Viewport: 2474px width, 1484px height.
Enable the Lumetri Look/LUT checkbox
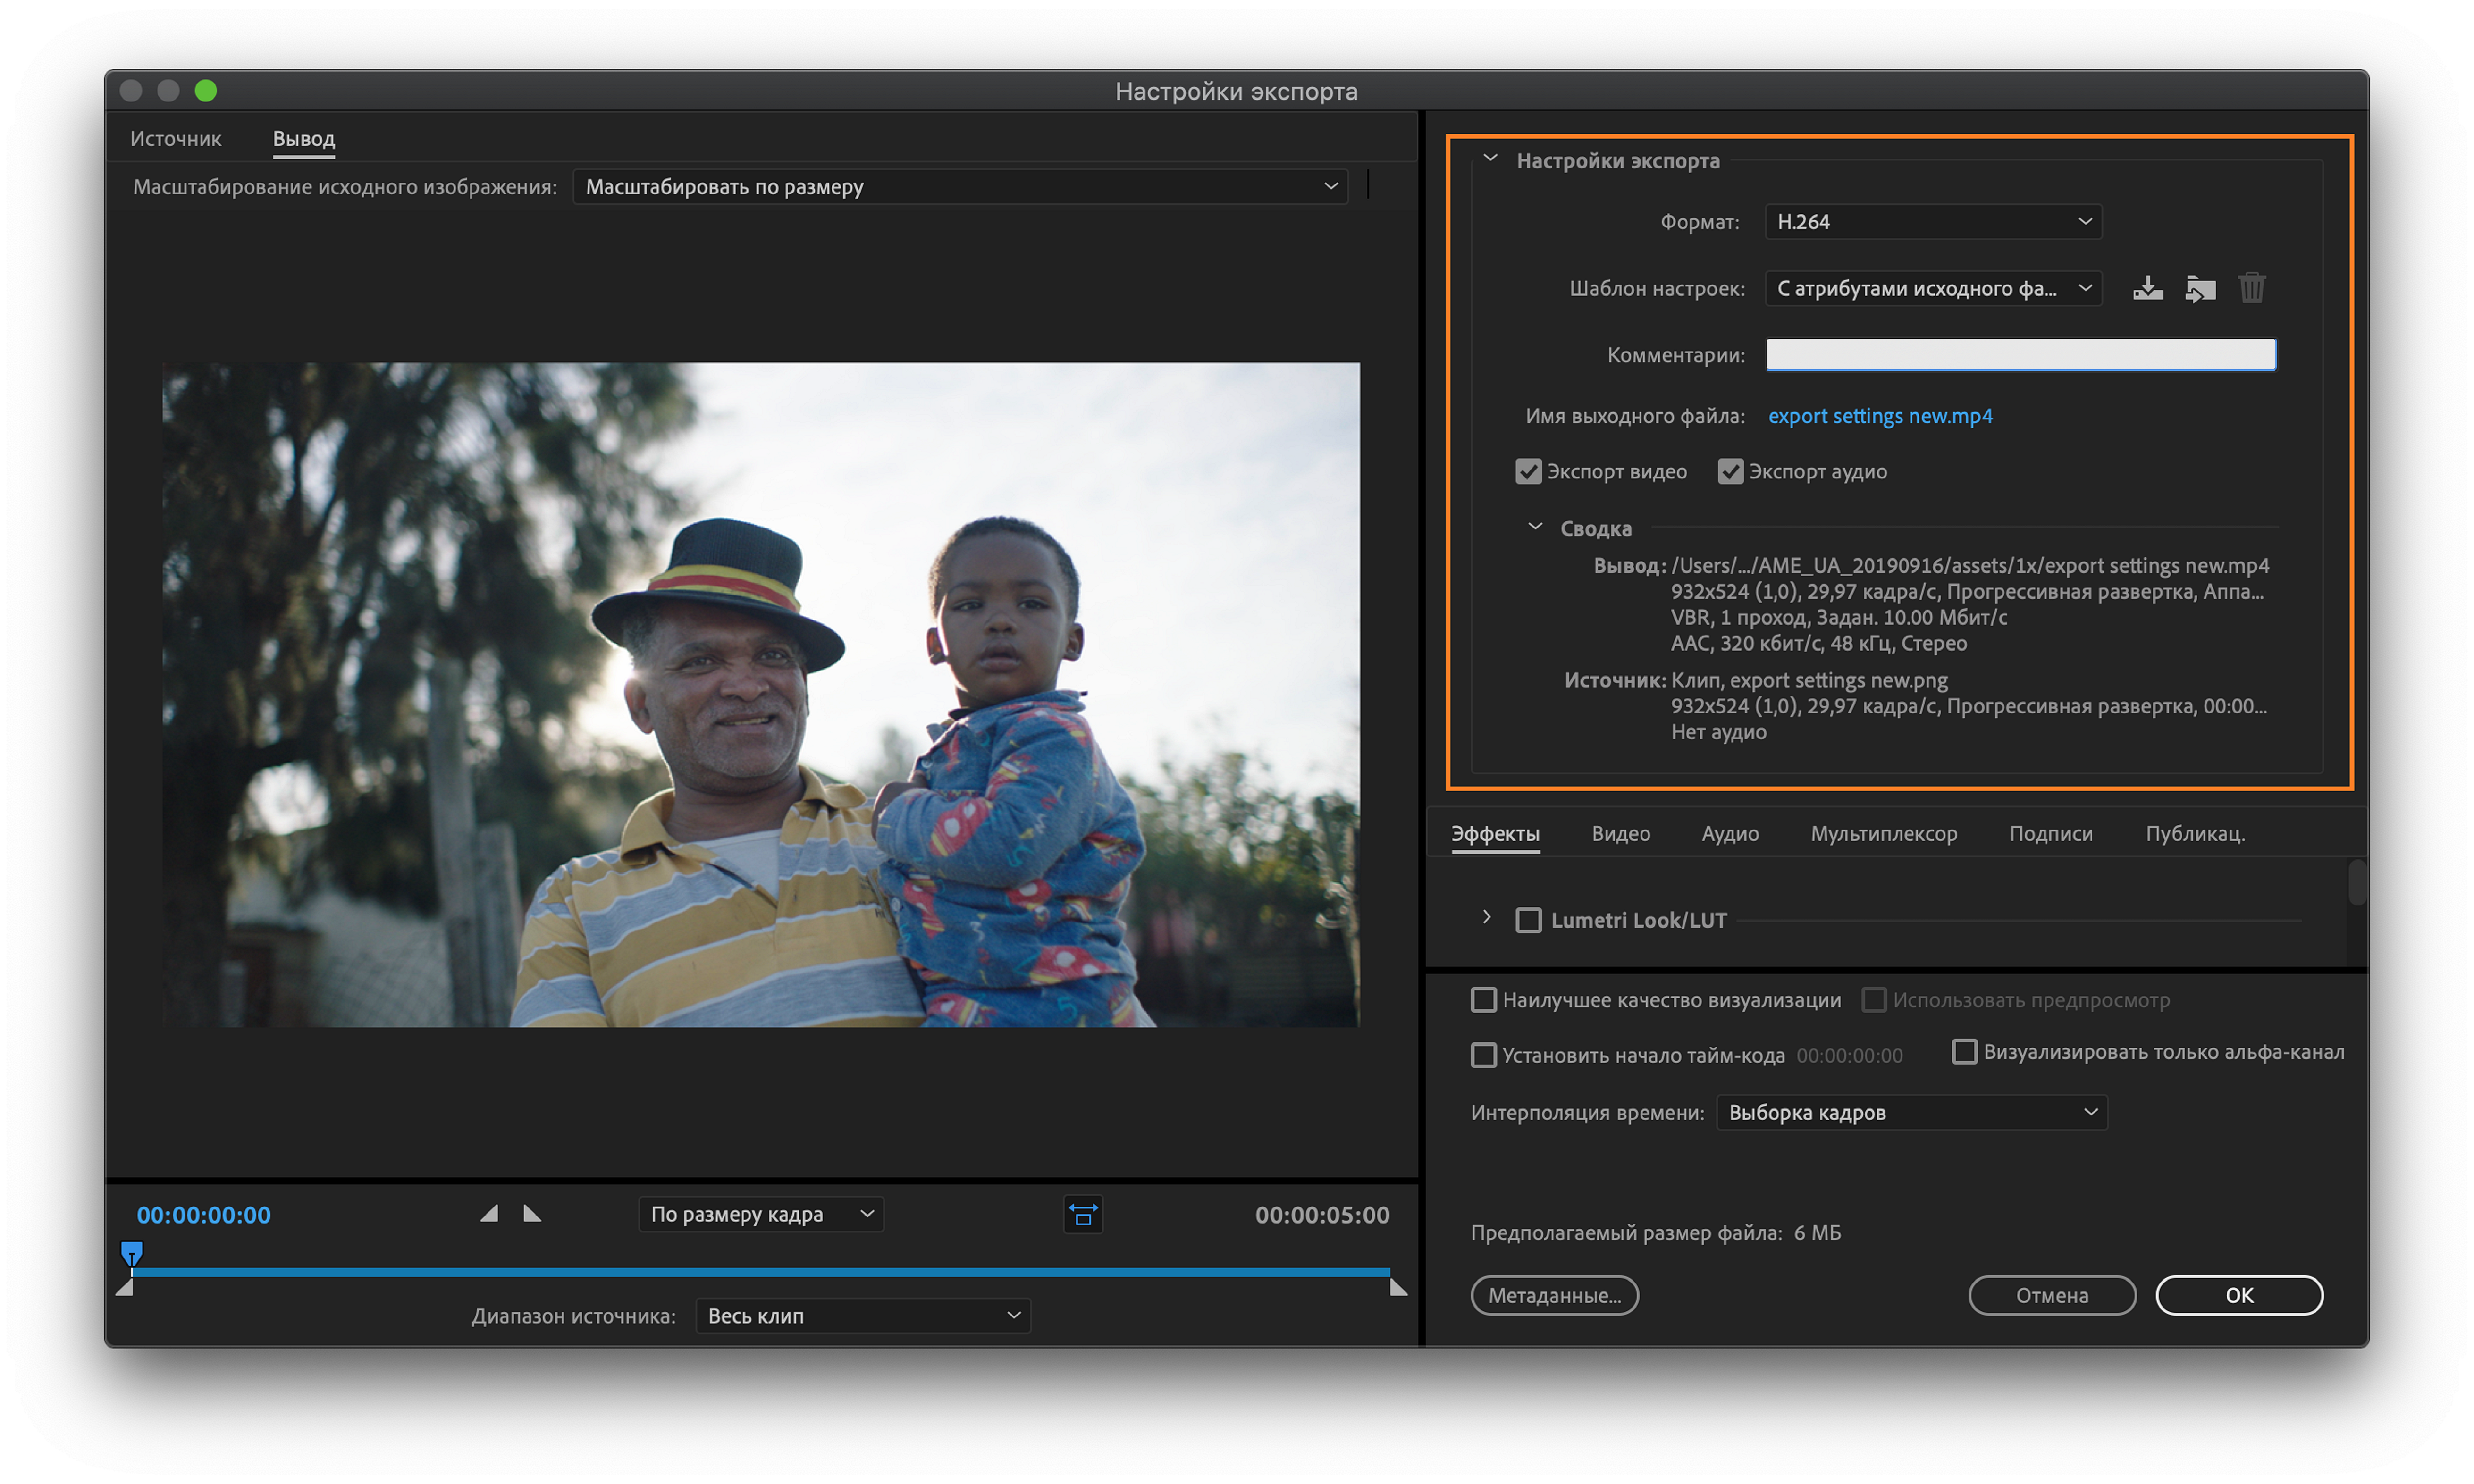[1528, 920]
